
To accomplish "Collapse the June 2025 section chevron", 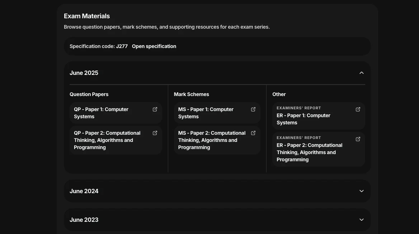I will [362, 73].
